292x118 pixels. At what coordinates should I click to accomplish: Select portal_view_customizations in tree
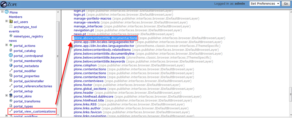(x=35, y=111)
